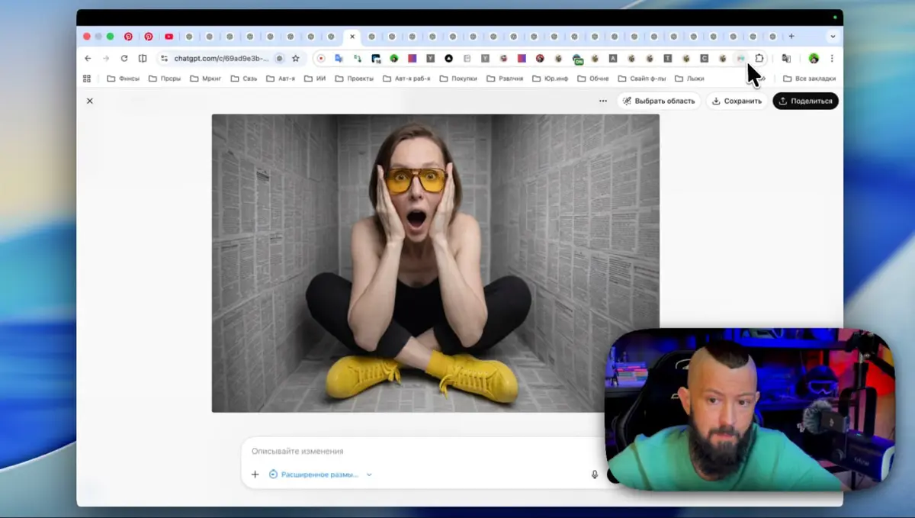Go back with browser back arrow
This screenshot has width=915, height=518.
click(x=88, y=58)
